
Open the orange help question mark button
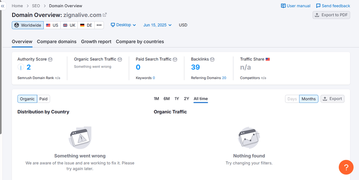[x=346, y=167]
